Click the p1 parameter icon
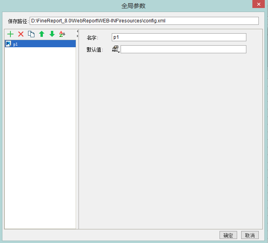 [8, 44]
